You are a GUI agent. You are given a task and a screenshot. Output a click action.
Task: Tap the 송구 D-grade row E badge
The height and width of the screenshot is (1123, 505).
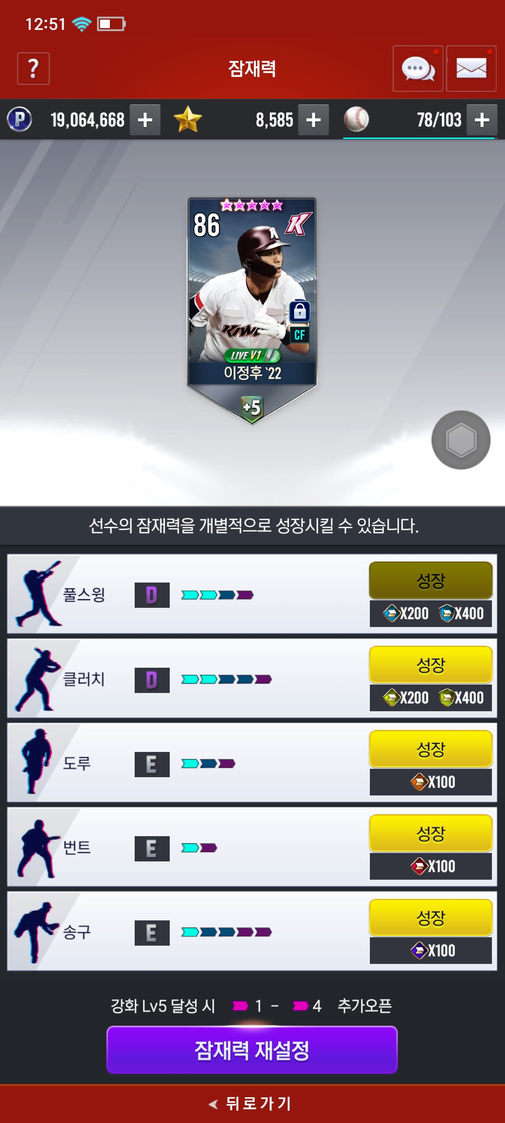tap(152, 933)
